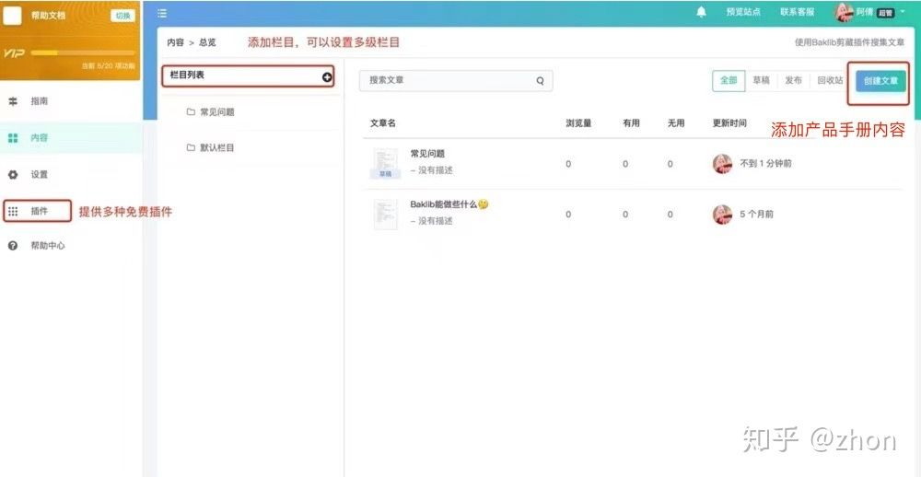
Task: Open 插件 plugins grid icon in sidebar
Action: [13, 211]
